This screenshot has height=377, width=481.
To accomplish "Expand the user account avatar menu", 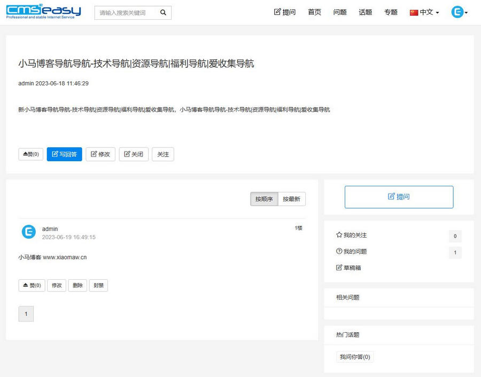I will click(x=459, y=12).
